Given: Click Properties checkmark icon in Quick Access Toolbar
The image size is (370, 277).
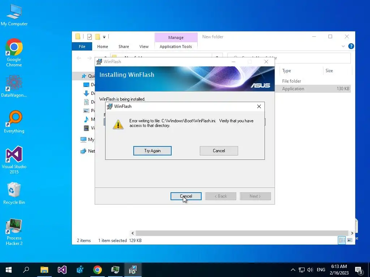Looking at the screenshot, I should coord(90,37).
